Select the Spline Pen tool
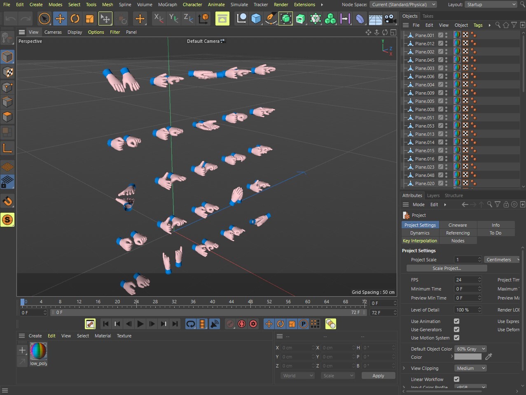This screenshot has width=526, height=395. pyautogui.click(x=271, y=19)
